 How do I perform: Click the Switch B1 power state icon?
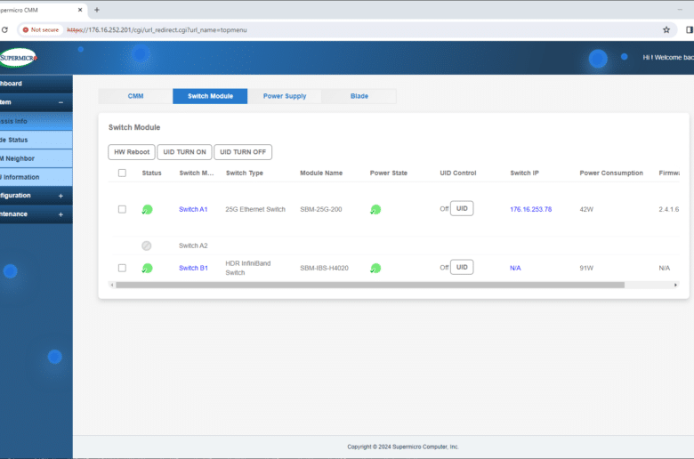(x=375, y=269)
